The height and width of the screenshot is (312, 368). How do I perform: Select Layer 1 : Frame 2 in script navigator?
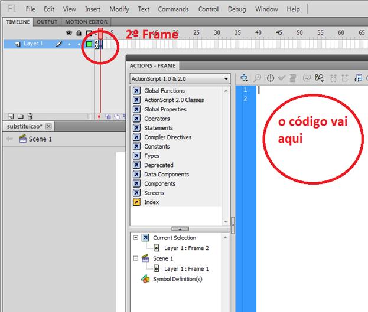coord(181,248)
